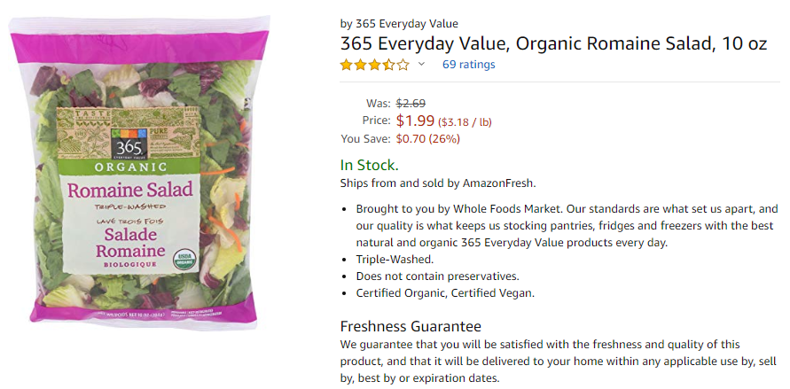This screenshot has height=389, width=790.
Task: Click the $0.70 (26%) savings amount
Action: (427, 138)
